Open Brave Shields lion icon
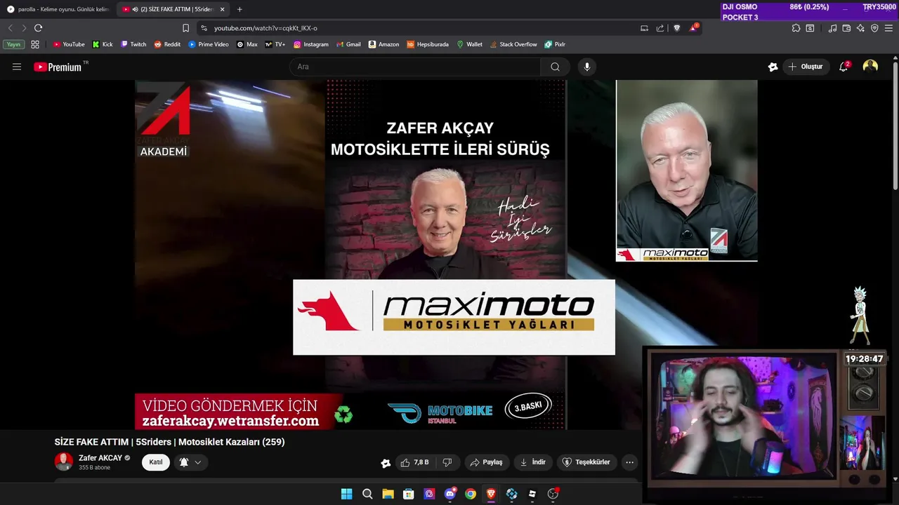The height and width of the screenshot is (505, 899). 677,28
